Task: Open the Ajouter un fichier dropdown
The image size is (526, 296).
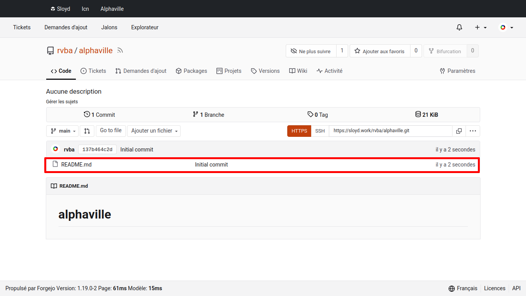Action: pyautogui.click(x=154, y=131)
